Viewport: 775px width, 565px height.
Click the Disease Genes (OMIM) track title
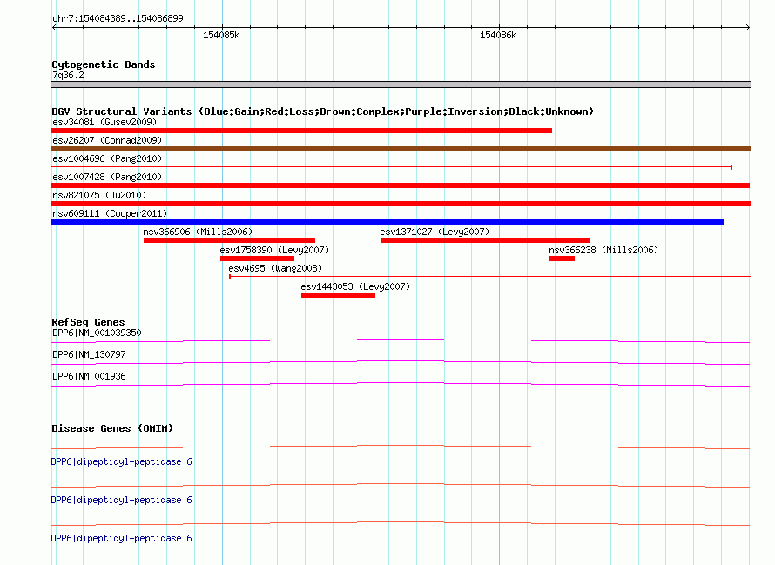112,428
